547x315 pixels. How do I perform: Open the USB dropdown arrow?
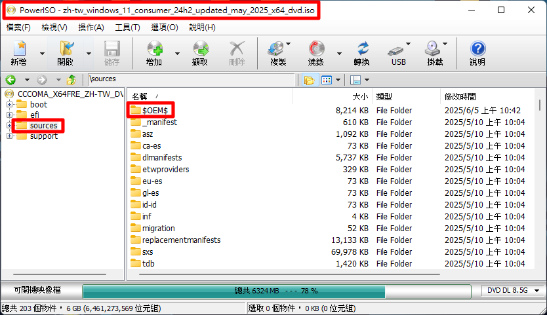pyautogui.click(x=408, y=44)
